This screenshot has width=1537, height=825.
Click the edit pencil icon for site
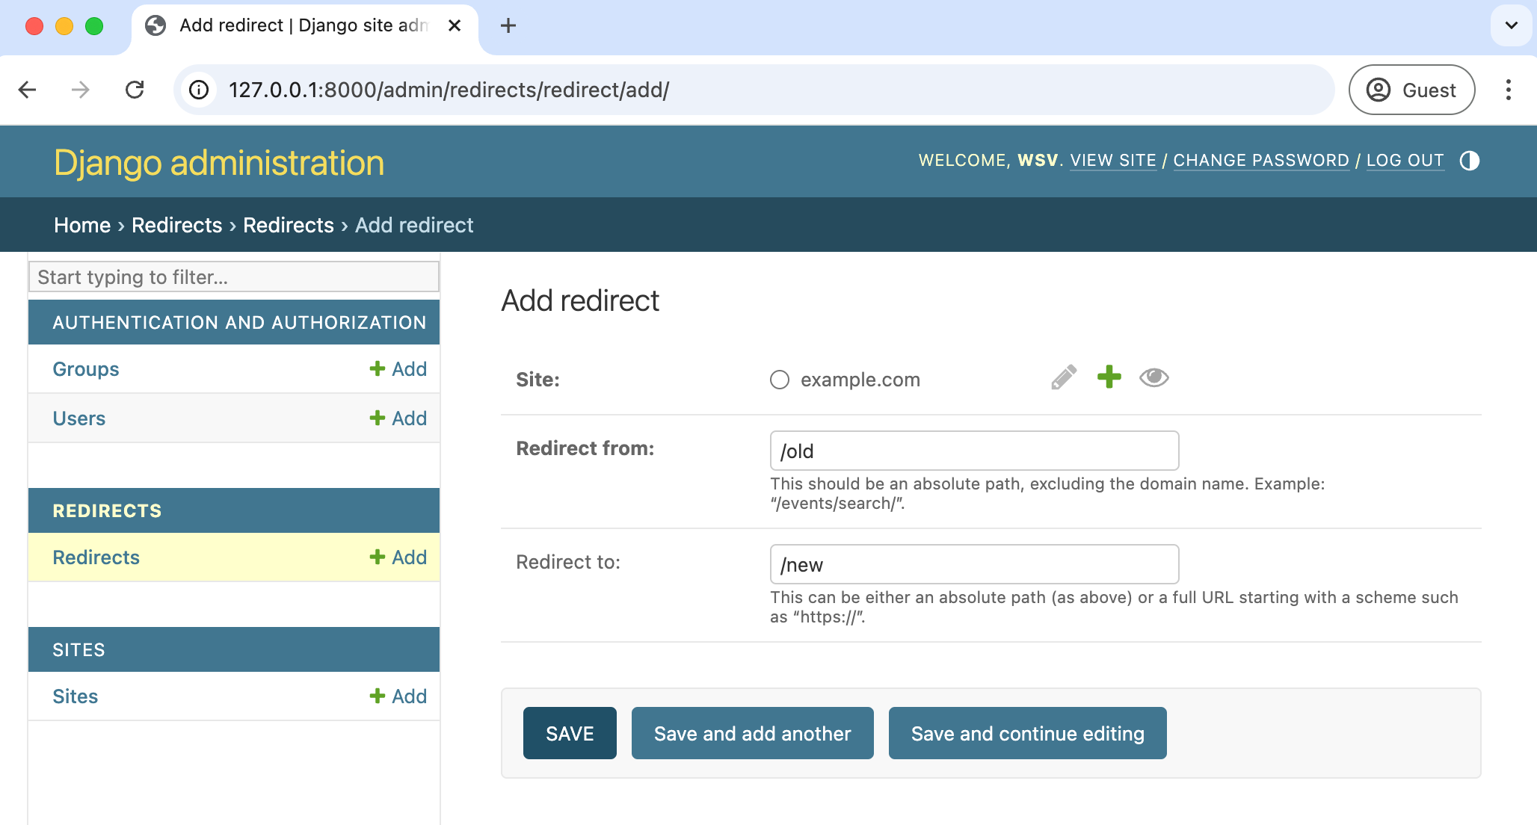(x=1062, y=378)
